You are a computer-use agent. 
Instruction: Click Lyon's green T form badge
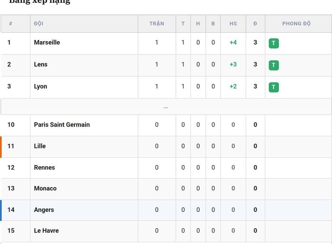[274, 87]
